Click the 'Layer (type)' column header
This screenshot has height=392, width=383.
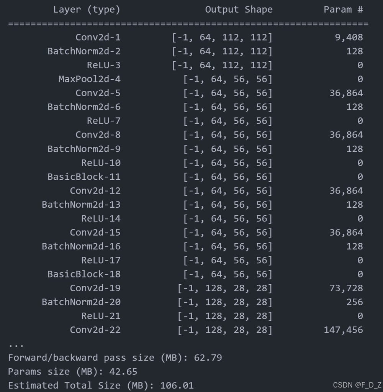87,10
